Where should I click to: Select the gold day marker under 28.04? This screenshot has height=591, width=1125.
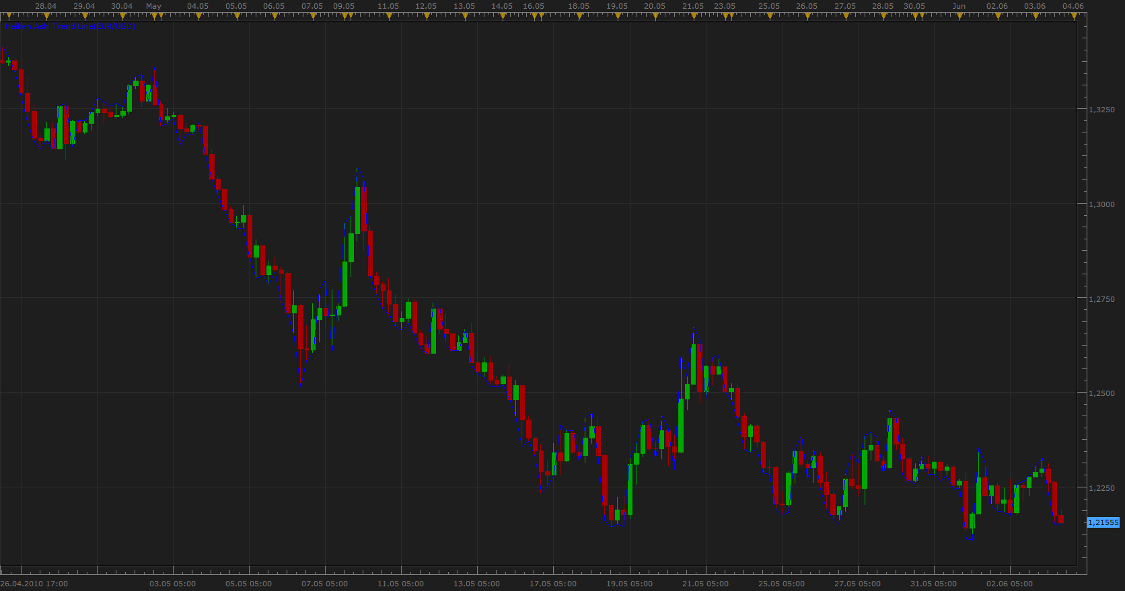click(46, 16)
